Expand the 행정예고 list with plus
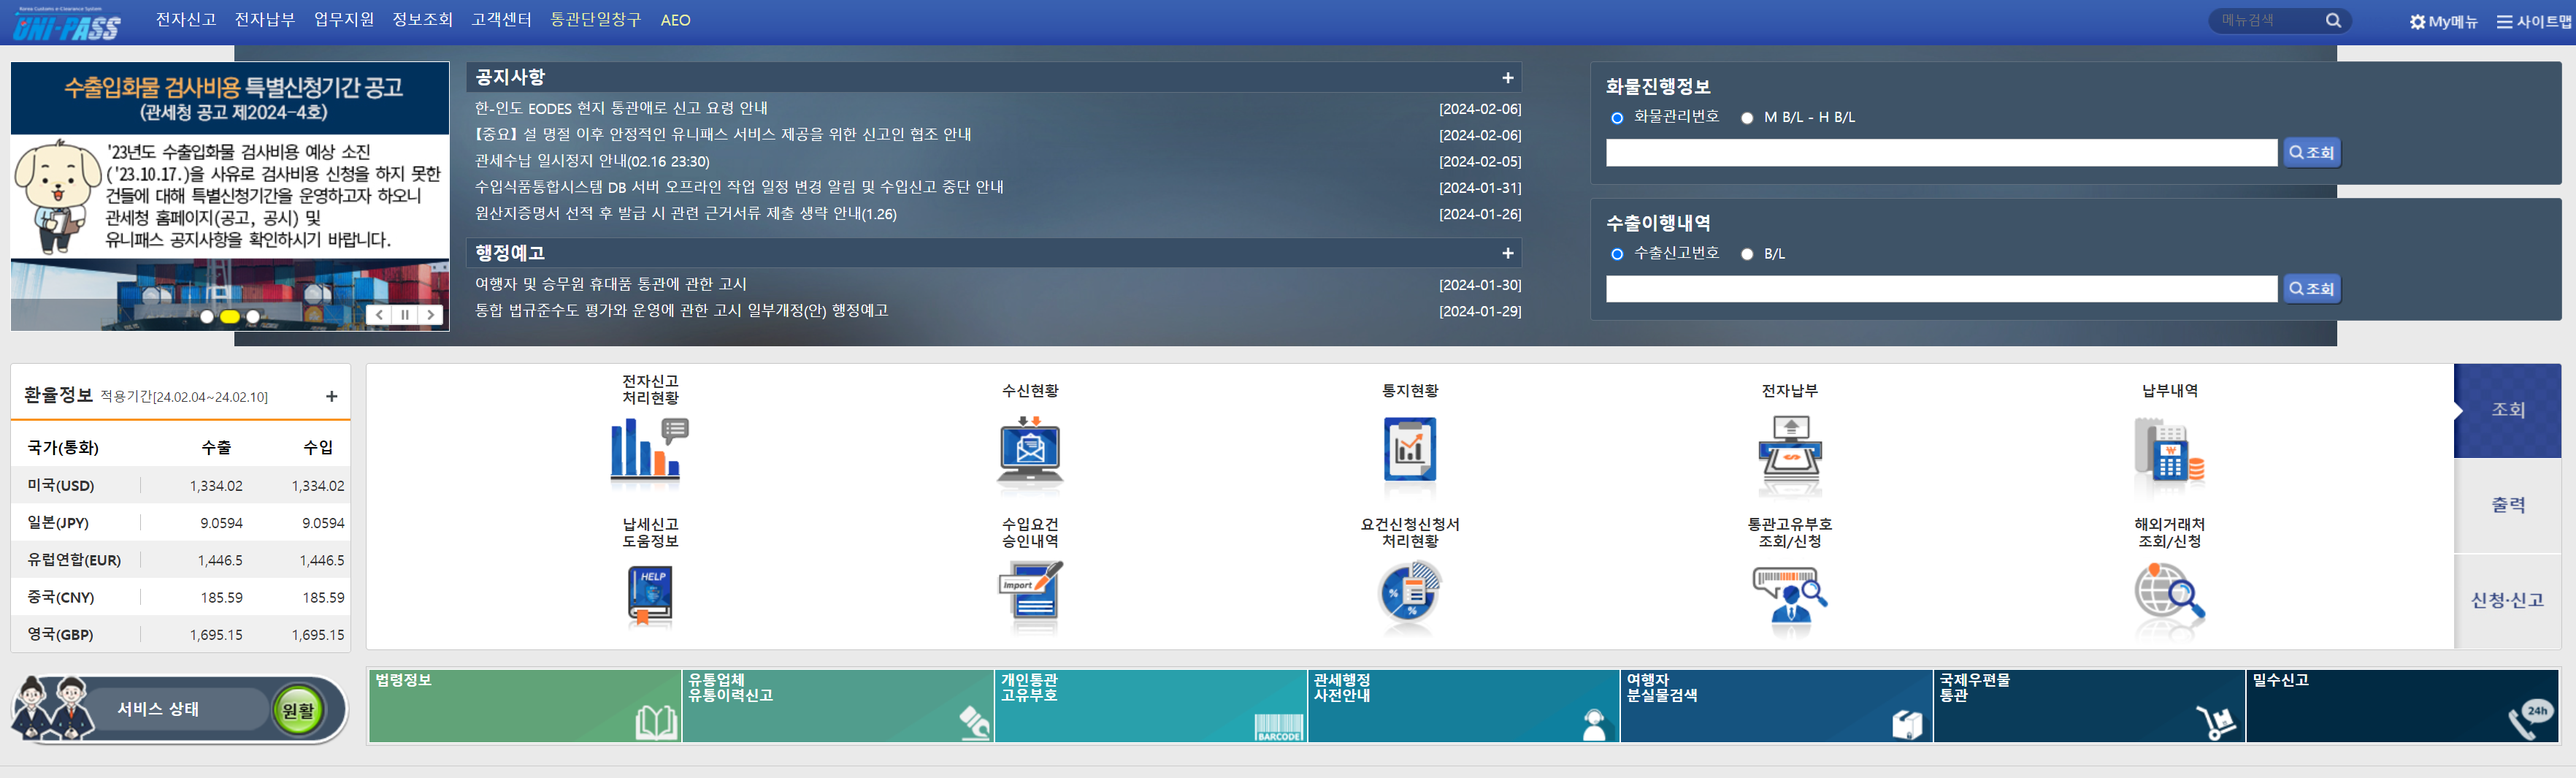The image size is (2576, 778). [x=1507, y=253]
